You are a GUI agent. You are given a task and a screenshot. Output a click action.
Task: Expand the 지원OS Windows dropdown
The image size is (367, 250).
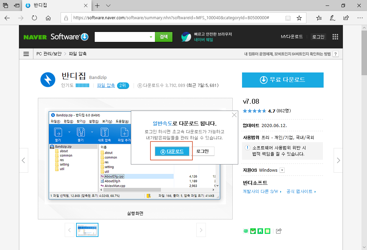(282, 170)
